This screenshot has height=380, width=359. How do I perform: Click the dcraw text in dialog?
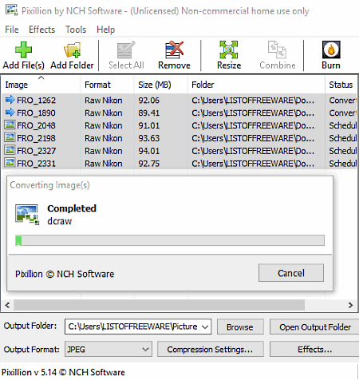60,221
